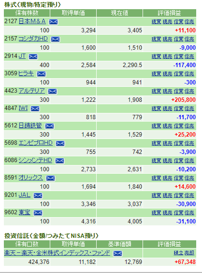Image resolution: width=202 pixels, height=276 pixels.
Task: Select the 保有口数 column header
Action: click(x=27, y=244)
